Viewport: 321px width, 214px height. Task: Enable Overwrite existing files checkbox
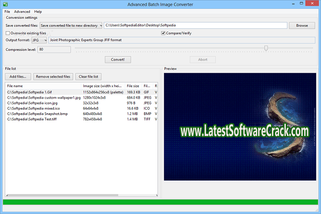(x=8, y=33)
